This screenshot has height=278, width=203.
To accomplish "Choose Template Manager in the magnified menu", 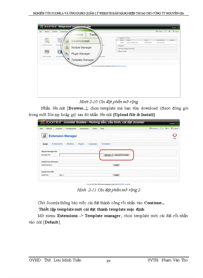I will (83, 60).
